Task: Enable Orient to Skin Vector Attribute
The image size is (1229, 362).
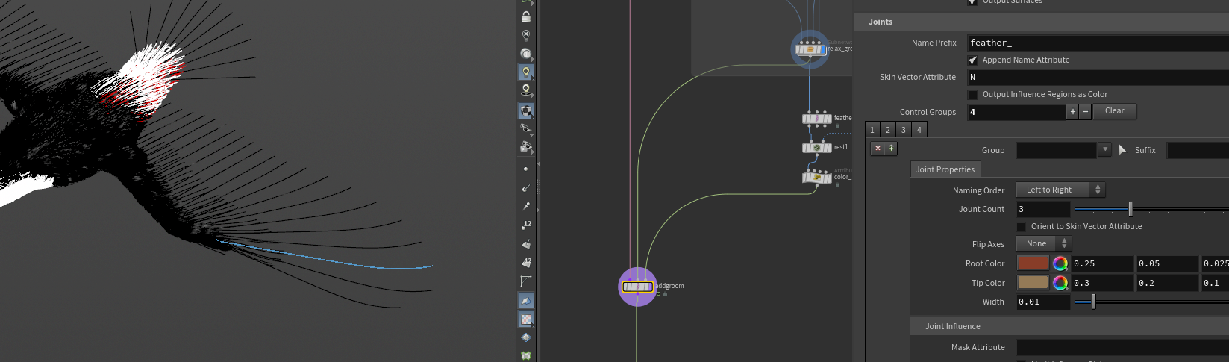Action: tap(1021, 227)
